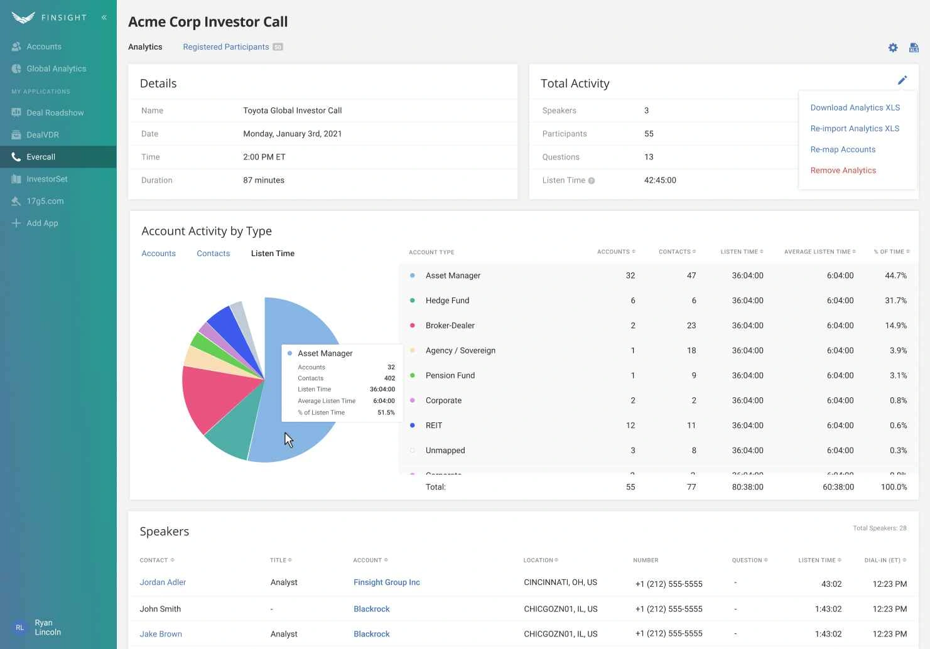Screen dimensions: 930x649
Task: Open InvestorSet sidebar icon
Action: [16, 179]
